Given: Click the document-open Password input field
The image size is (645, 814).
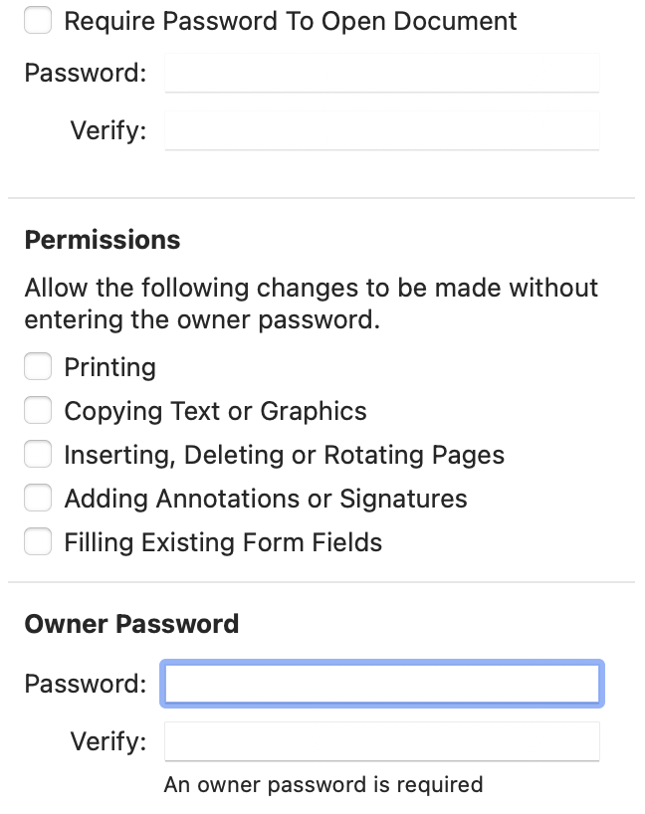Looking at the screenshot, I should (x=382, y=74).
